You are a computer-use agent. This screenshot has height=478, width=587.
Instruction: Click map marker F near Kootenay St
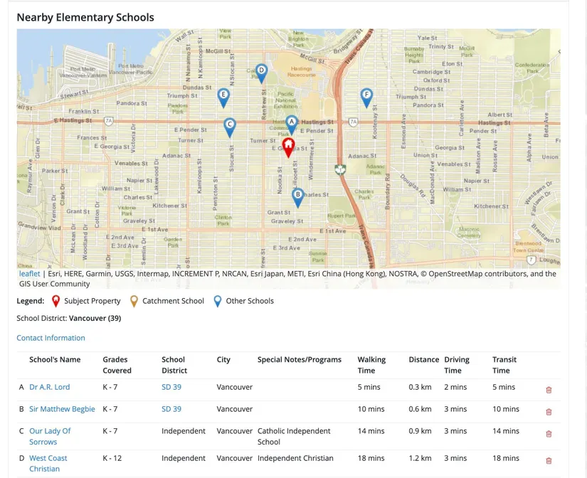(x=366, y=96)
